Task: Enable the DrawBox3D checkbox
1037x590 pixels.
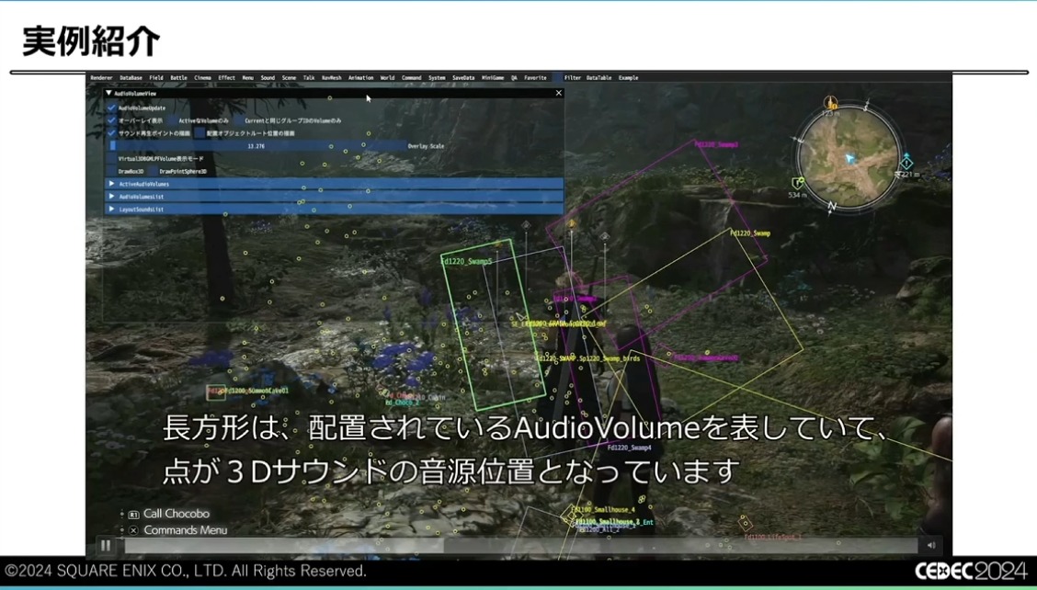Action: tap(112, 171)
